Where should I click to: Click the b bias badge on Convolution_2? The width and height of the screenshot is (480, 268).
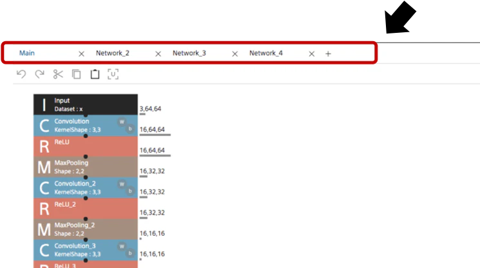[x=130, y=191]
